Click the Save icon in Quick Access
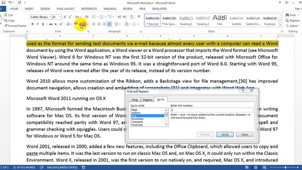This screenshot has width=302, height=170. (x=3, y=2)
